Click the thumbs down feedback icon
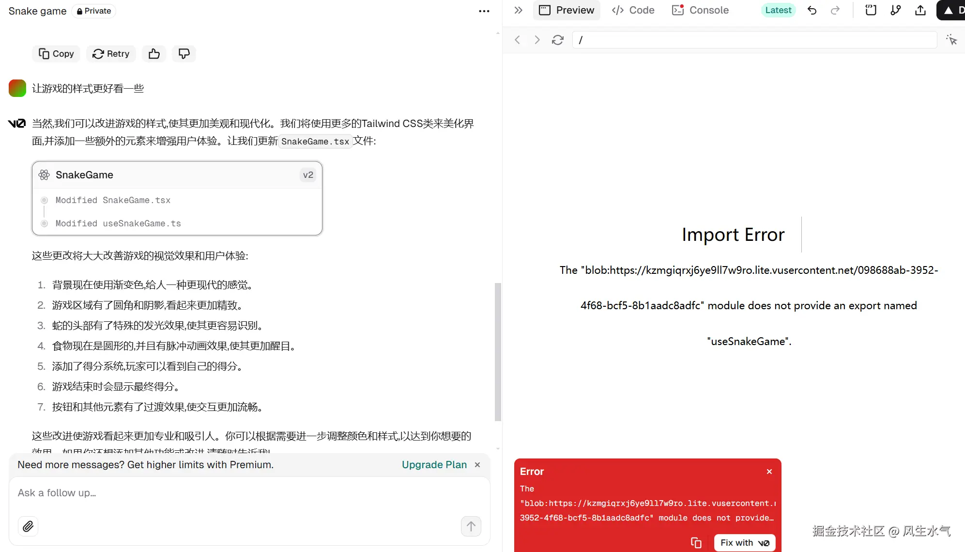 184,54
